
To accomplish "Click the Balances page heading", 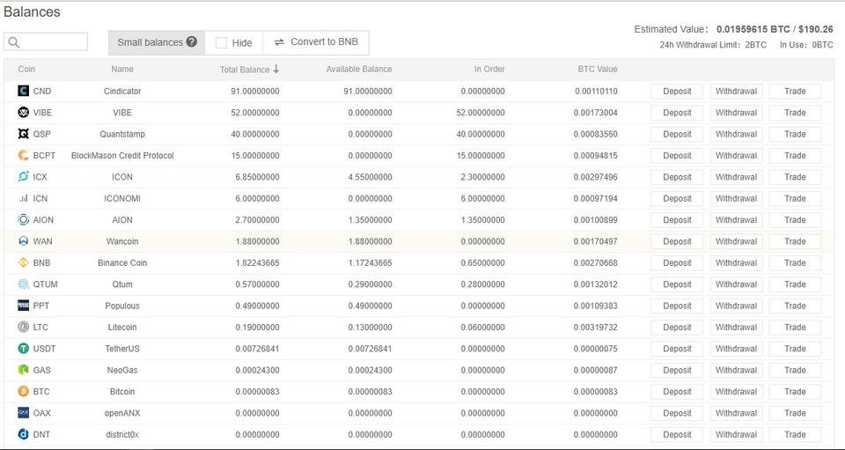I will coord(32,11).
